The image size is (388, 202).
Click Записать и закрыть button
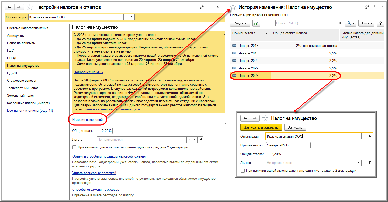pyautogui.click(x=261, y=127)
